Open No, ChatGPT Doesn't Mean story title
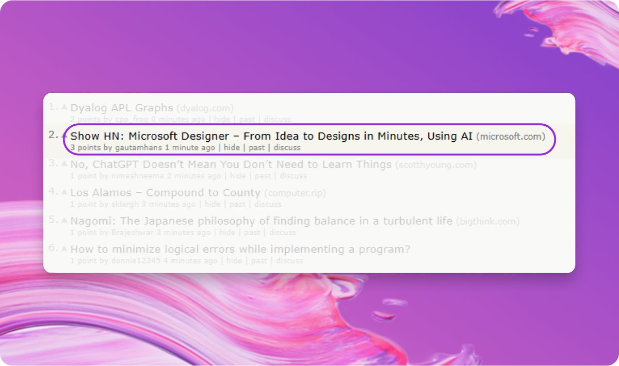Image resolution: width=619 pixels, height=366 pixels. coord(231,165)
